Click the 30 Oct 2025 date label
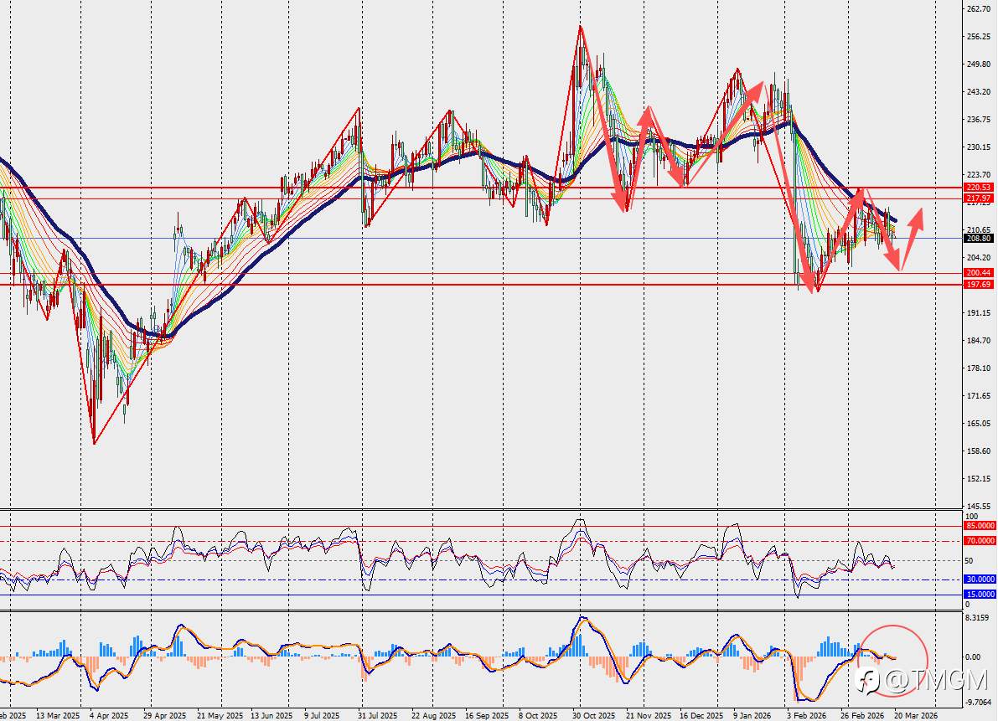The width and height of the screenshot is (998, 721). coord(594,715)
